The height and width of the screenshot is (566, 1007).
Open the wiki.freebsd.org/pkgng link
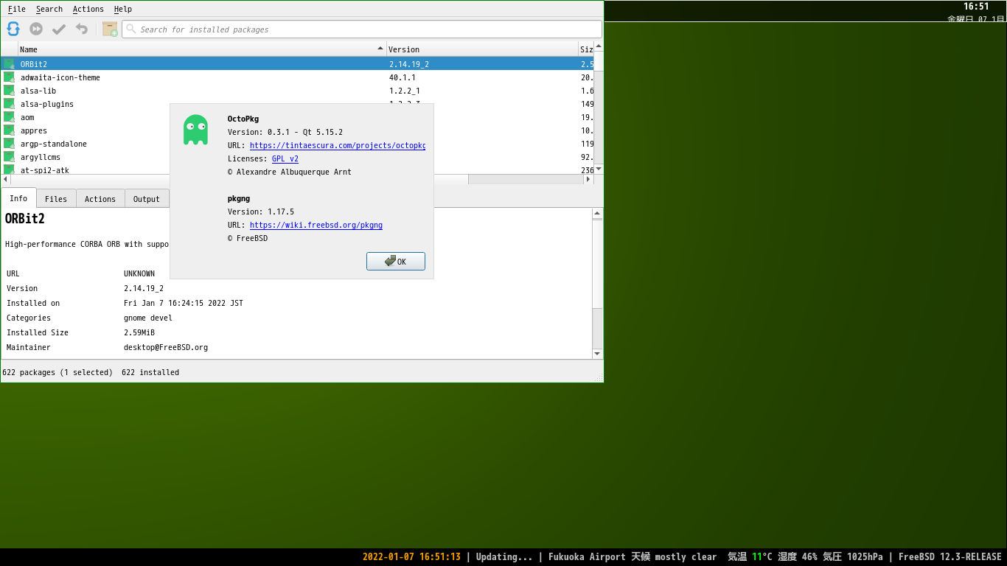coord(316,225)
